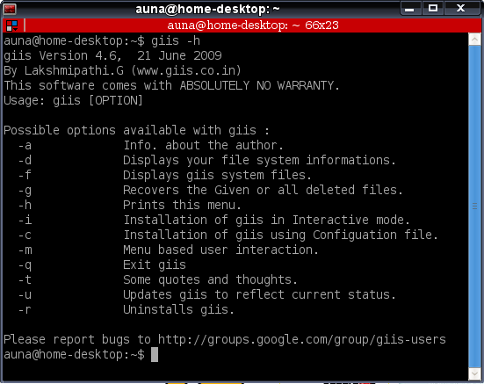This screenshot has width=484, height=384.
Task: Click the '-u' option text
Action: (25, 294)
